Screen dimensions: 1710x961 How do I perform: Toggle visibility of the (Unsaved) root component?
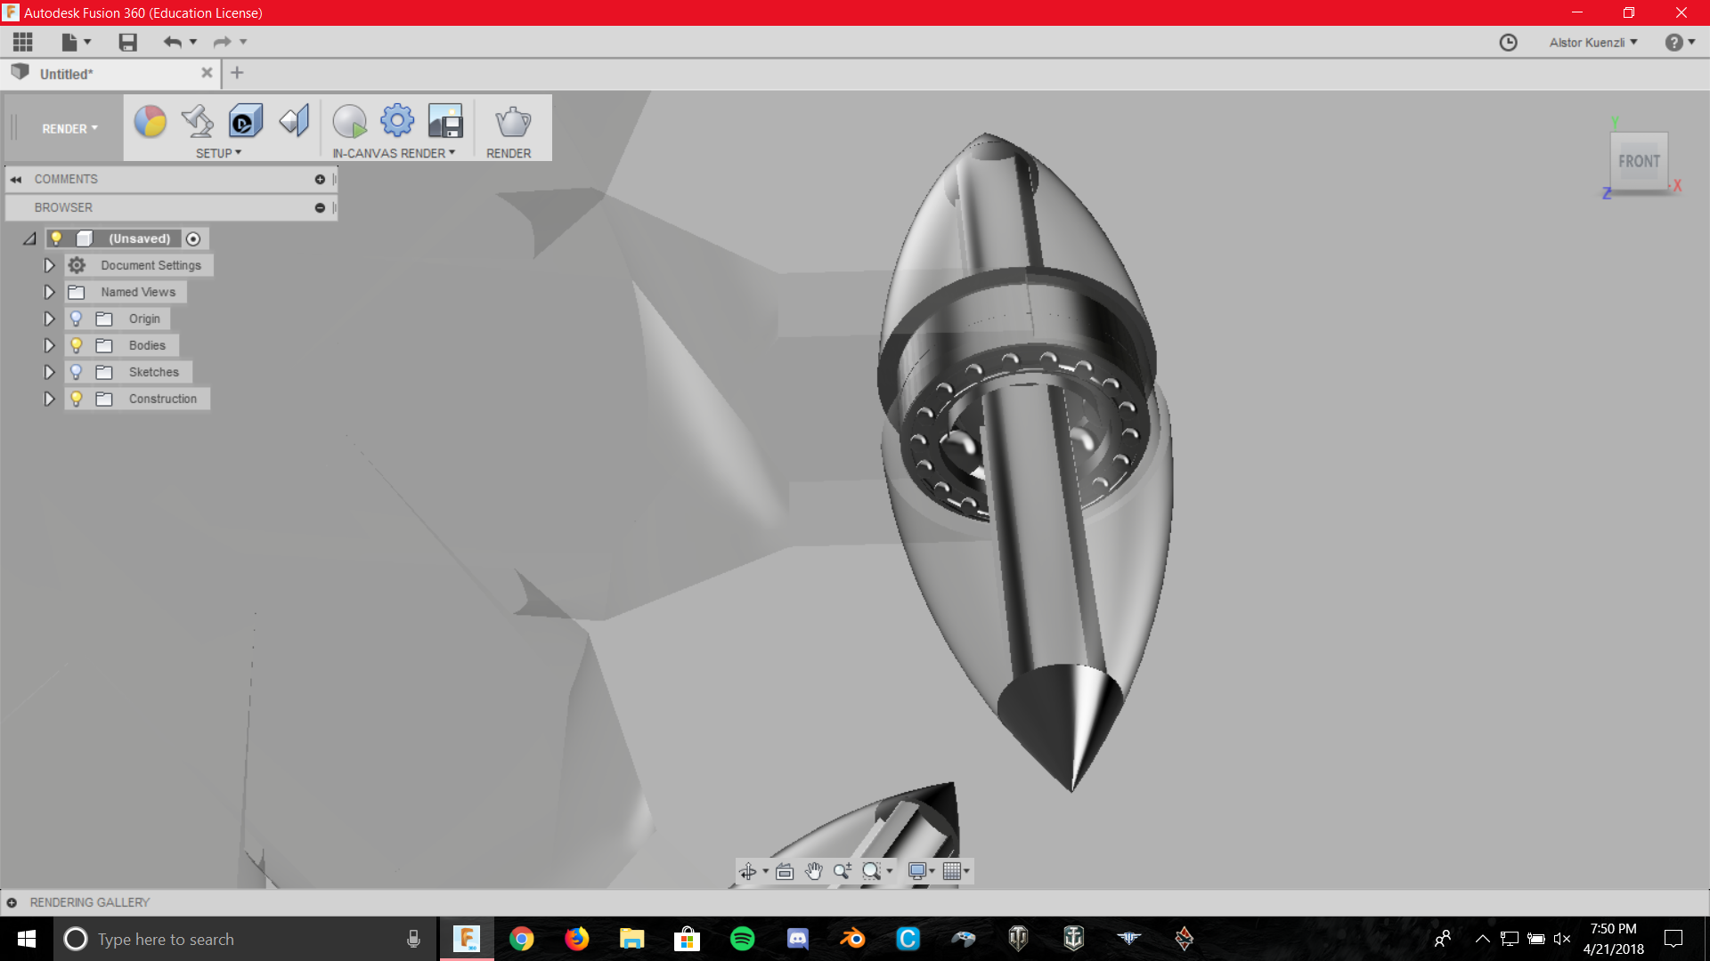click(x=56, y=238)
